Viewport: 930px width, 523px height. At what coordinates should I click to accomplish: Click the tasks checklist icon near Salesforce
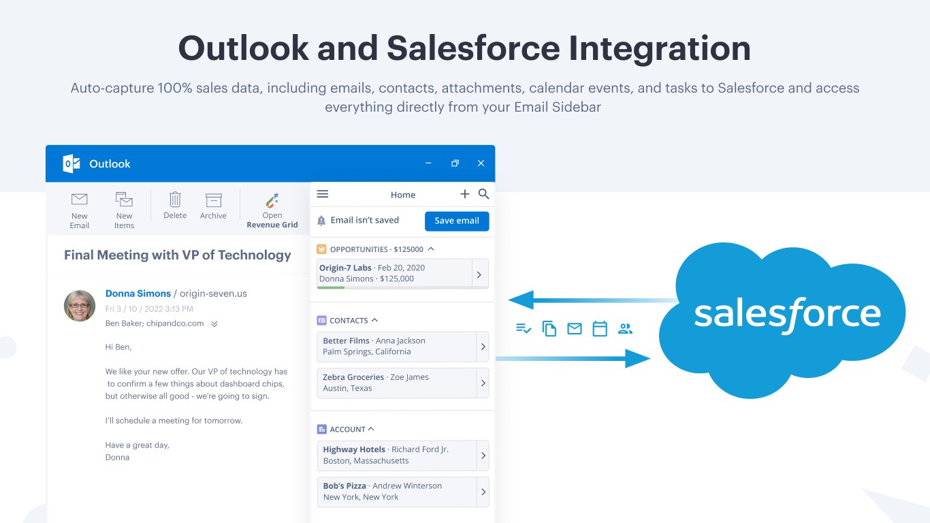(x=524, y=329)
